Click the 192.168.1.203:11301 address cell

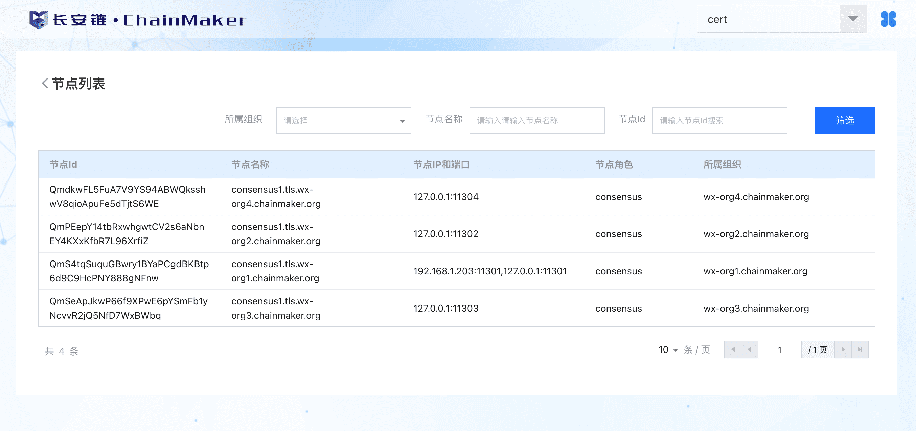pyautogui.click(x=489, y=271)
